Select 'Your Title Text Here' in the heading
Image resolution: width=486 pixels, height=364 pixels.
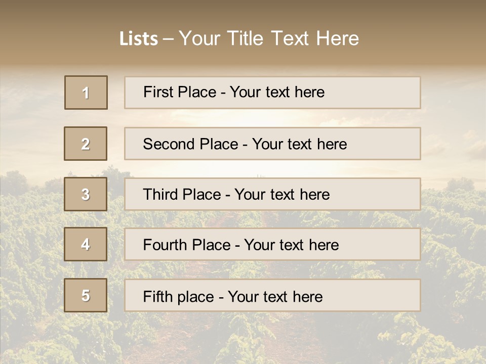269,38
